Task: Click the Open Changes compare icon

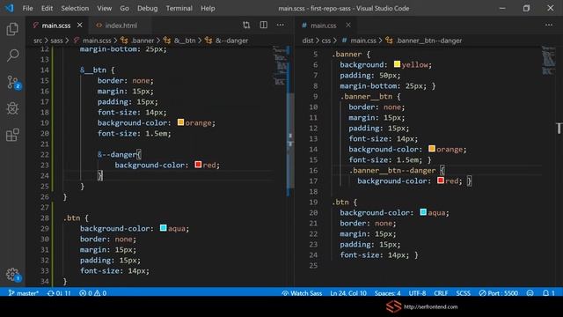Action: pyautogui.click(x=246, y=26)
